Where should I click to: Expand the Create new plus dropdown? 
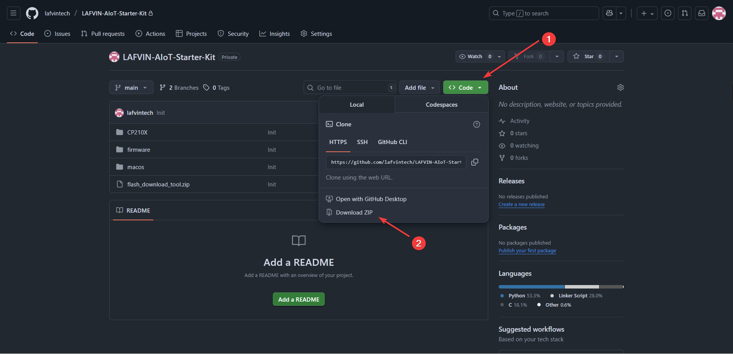tap(647, 13)
